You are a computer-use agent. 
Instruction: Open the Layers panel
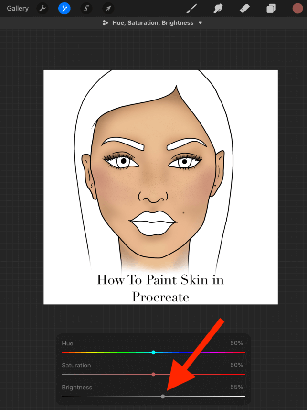click(x=271, y=8)
